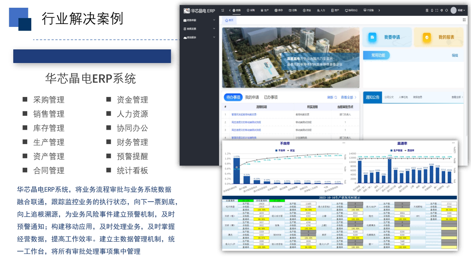The height and width of the screenshot is (265, 471).
Task: Click 查看全部 link in the to-do panel
Action: [x=349, y=97]
